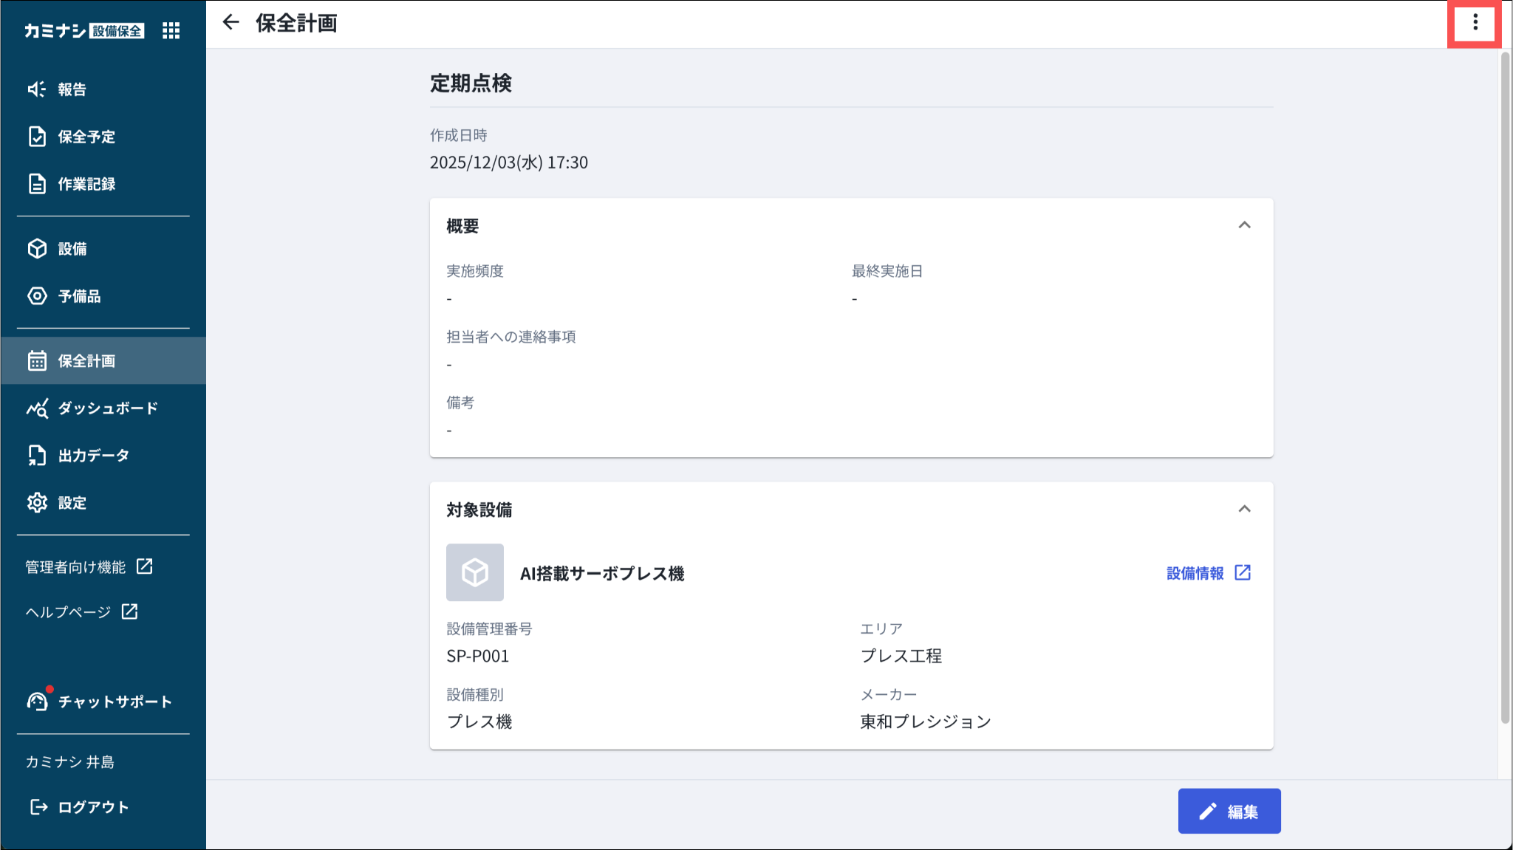The width and height of the screenshot is (1513, 850).
Task: Click the back arrow icon
Action: tap(230, 22)
